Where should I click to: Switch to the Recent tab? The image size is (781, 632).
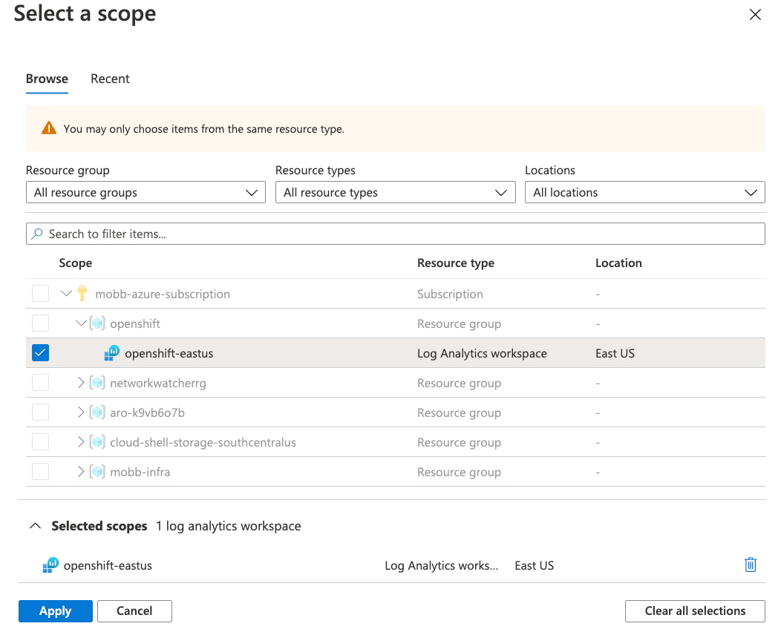point(109,78)
